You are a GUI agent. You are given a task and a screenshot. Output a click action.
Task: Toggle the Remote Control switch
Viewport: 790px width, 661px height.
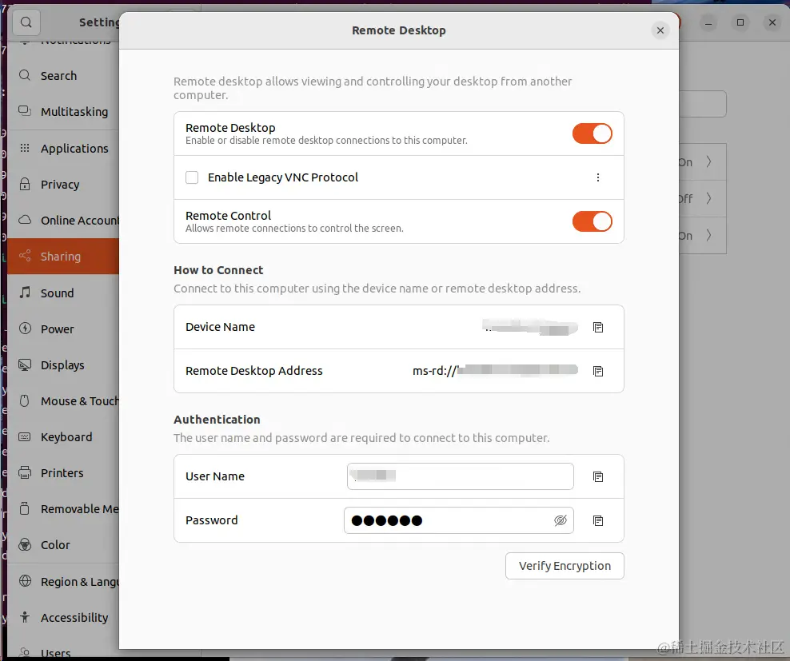[x=592, y=221]
